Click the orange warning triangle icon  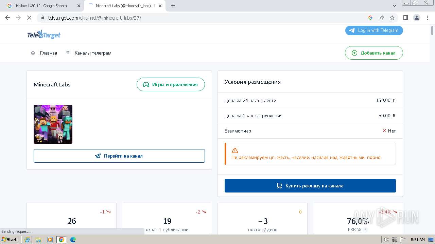pyautogui.click(x=235, y=150)
